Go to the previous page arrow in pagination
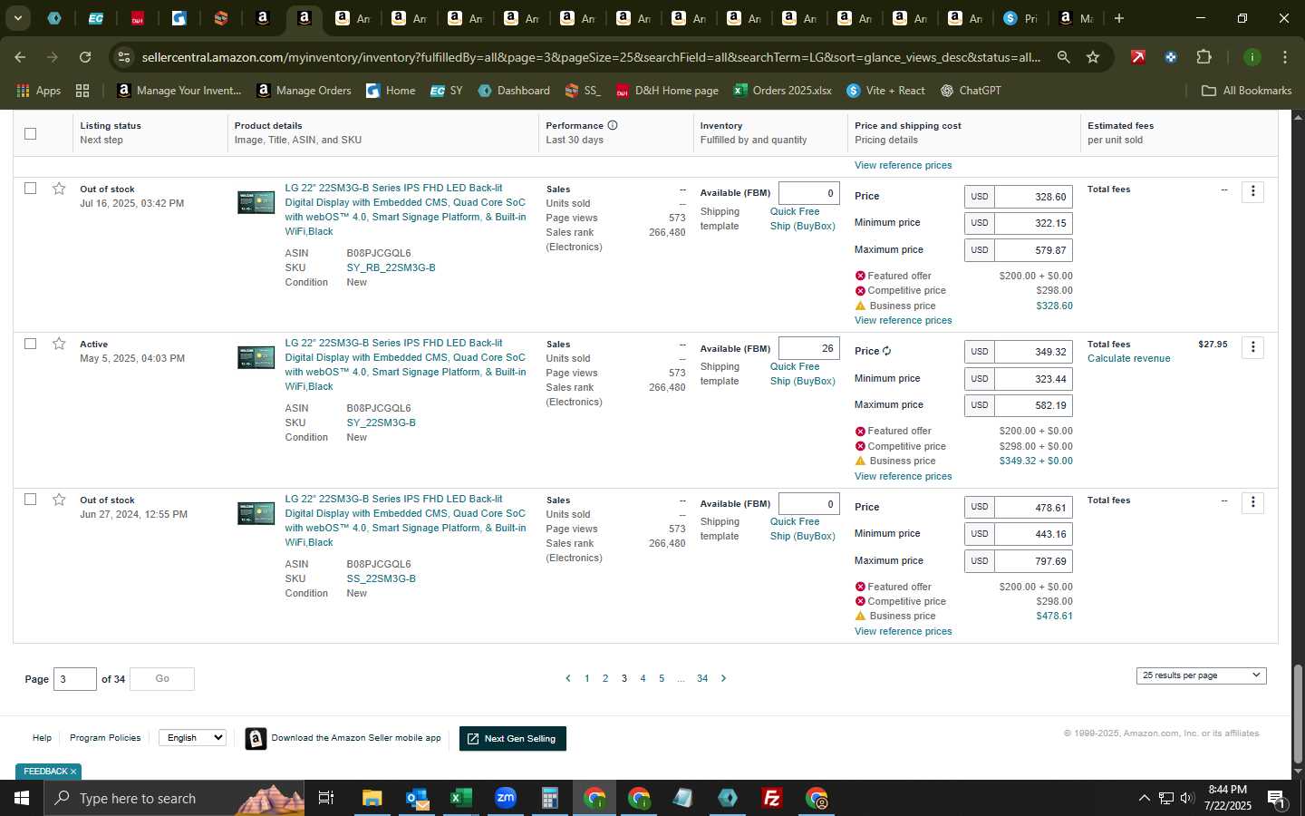 tap(568, 678)
